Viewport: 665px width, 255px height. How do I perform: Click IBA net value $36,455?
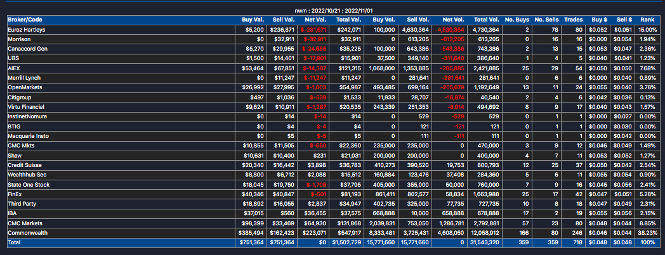coord(315,214)
